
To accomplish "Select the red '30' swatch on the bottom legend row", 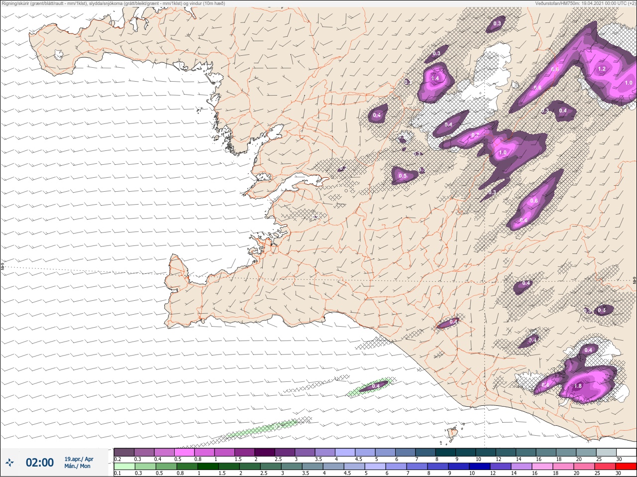I will coord(626,467).
